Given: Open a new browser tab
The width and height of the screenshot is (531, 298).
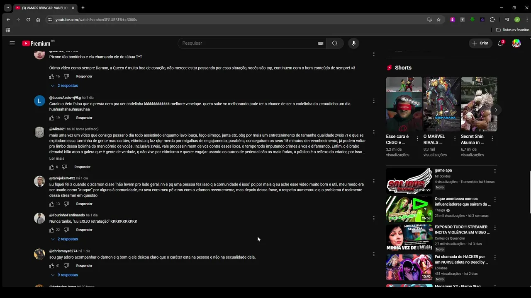Looking at the screenshot, I should pyautogui.click(x=83, y=7).
